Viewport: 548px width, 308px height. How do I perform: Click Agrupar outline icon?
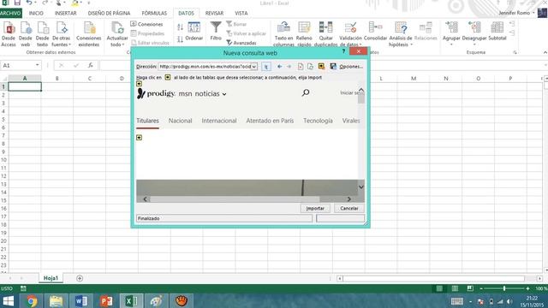[451, 33]
